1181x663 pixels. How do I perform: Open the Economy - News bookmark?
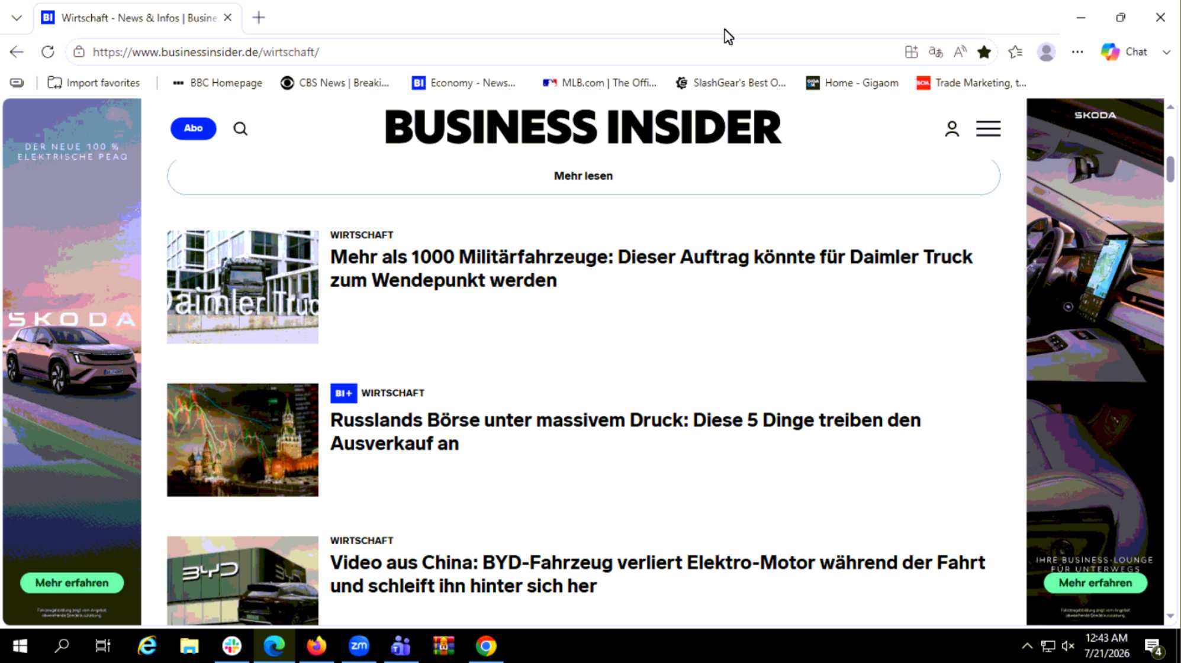464,83
